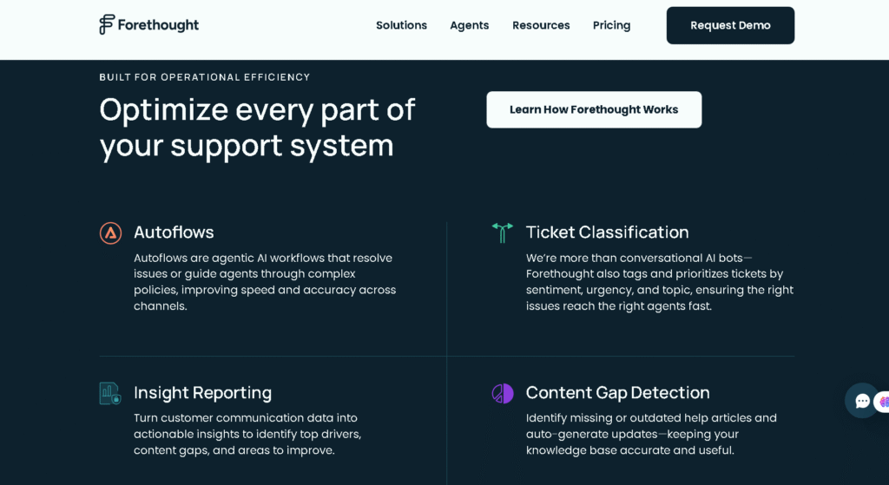Click the Ticket Classification arrows icon
The height and width of the screenshot is (485, 889).
[x=503, y=233]
